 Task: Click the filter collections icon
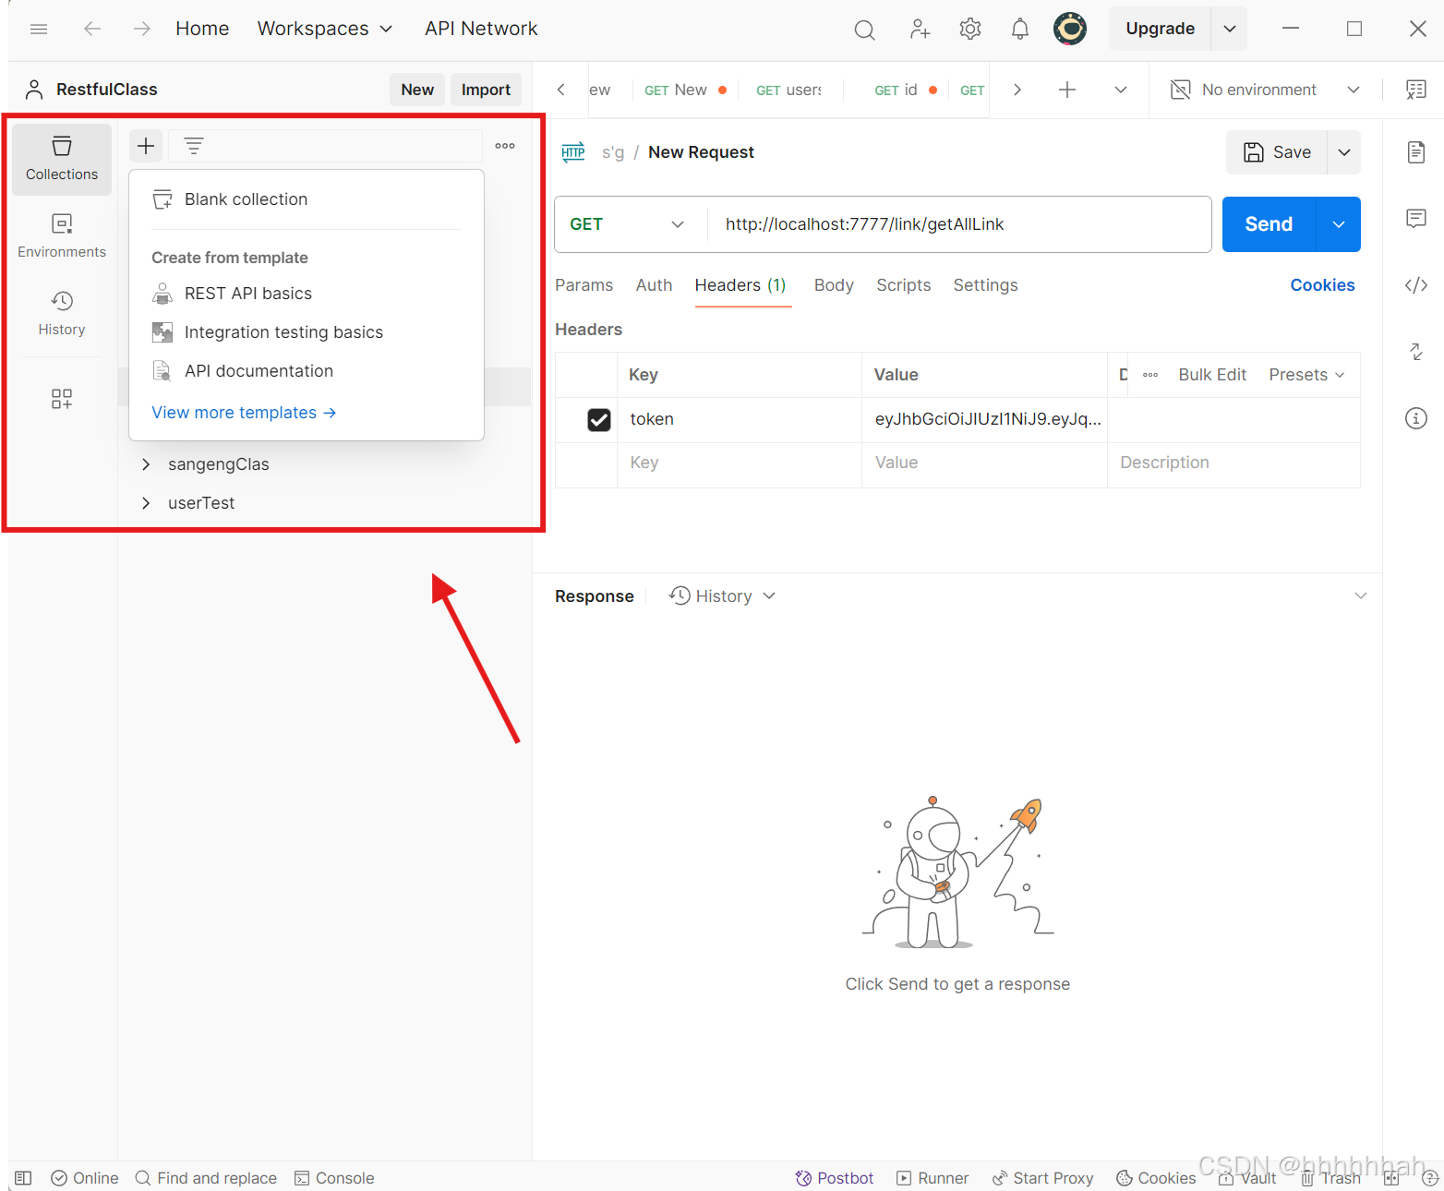(194, 146)
